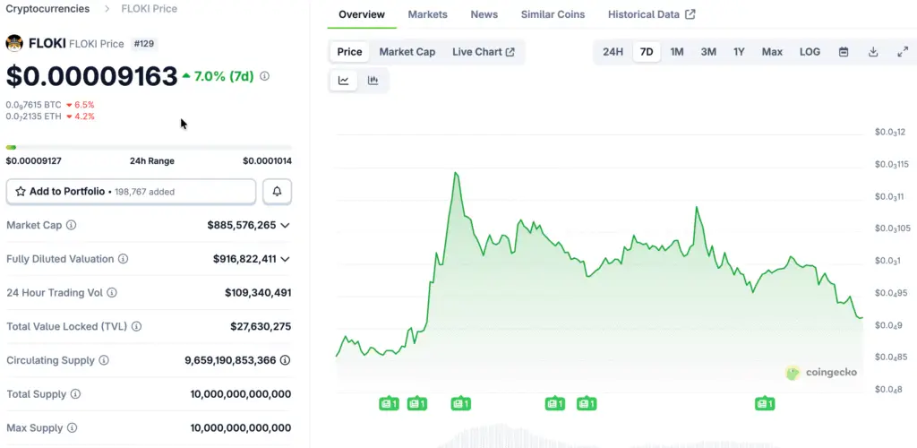
Task: Select the 24H time range
Action: [613, 52]
